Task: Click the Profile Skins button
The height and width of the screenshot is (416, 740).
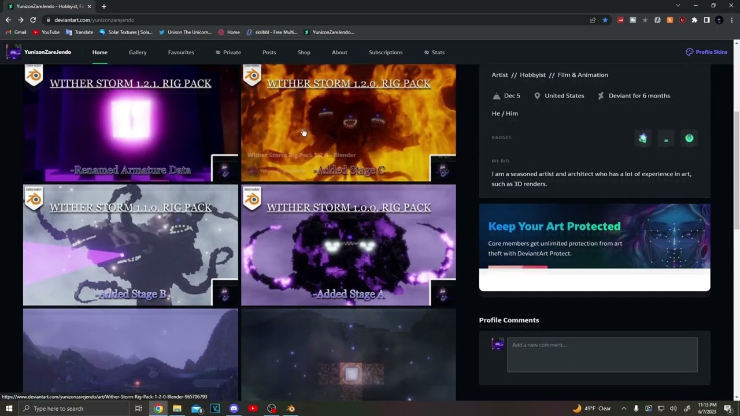Action: 706,52
